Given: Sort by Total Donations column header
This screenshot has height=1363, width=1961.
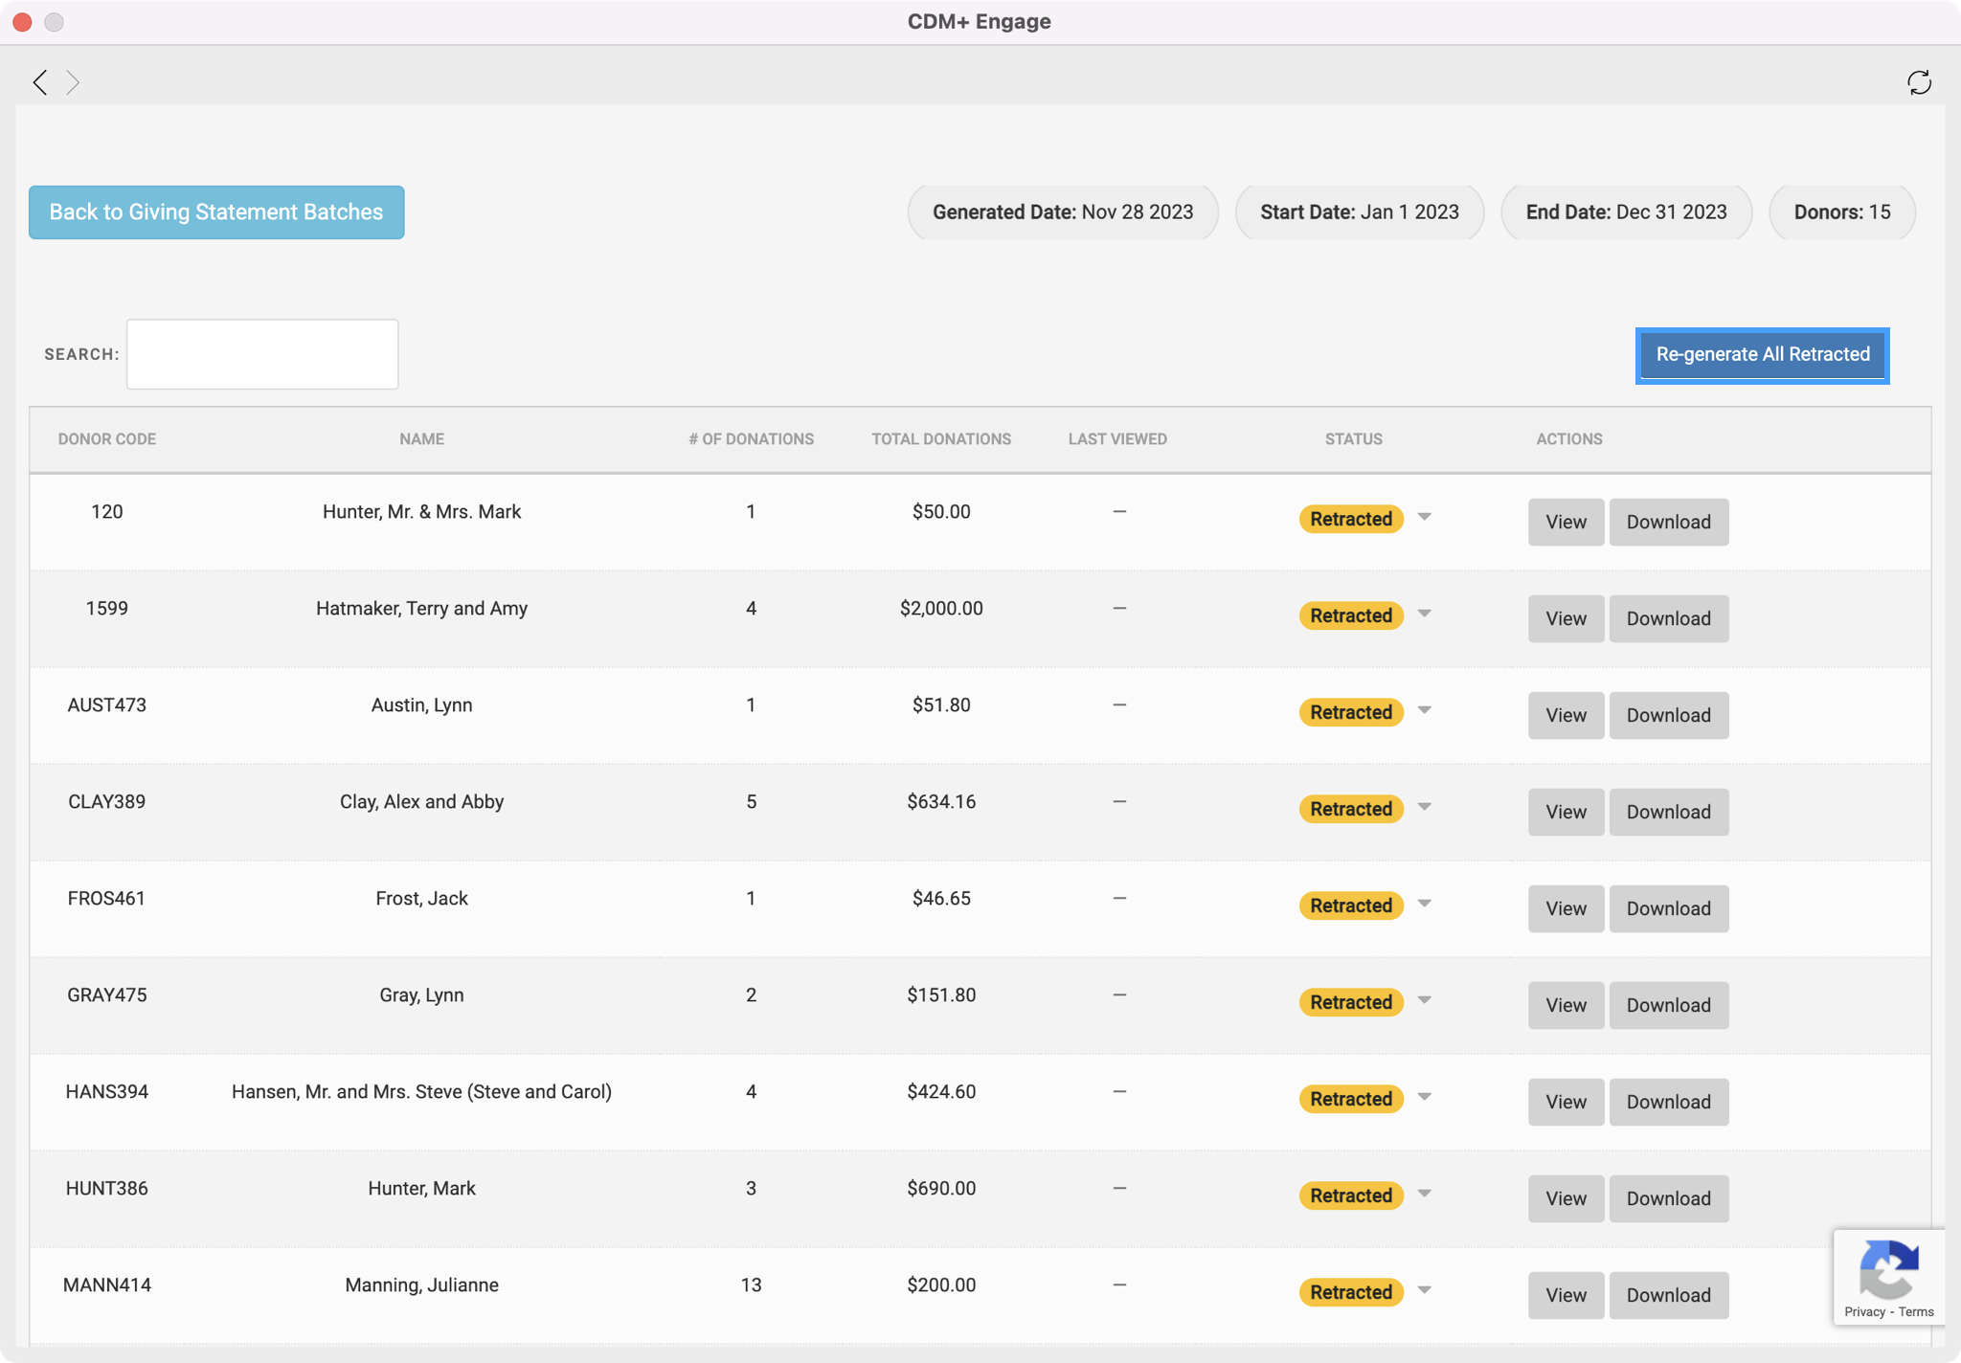Looking at the screenshot, I should tap(940, 439).
